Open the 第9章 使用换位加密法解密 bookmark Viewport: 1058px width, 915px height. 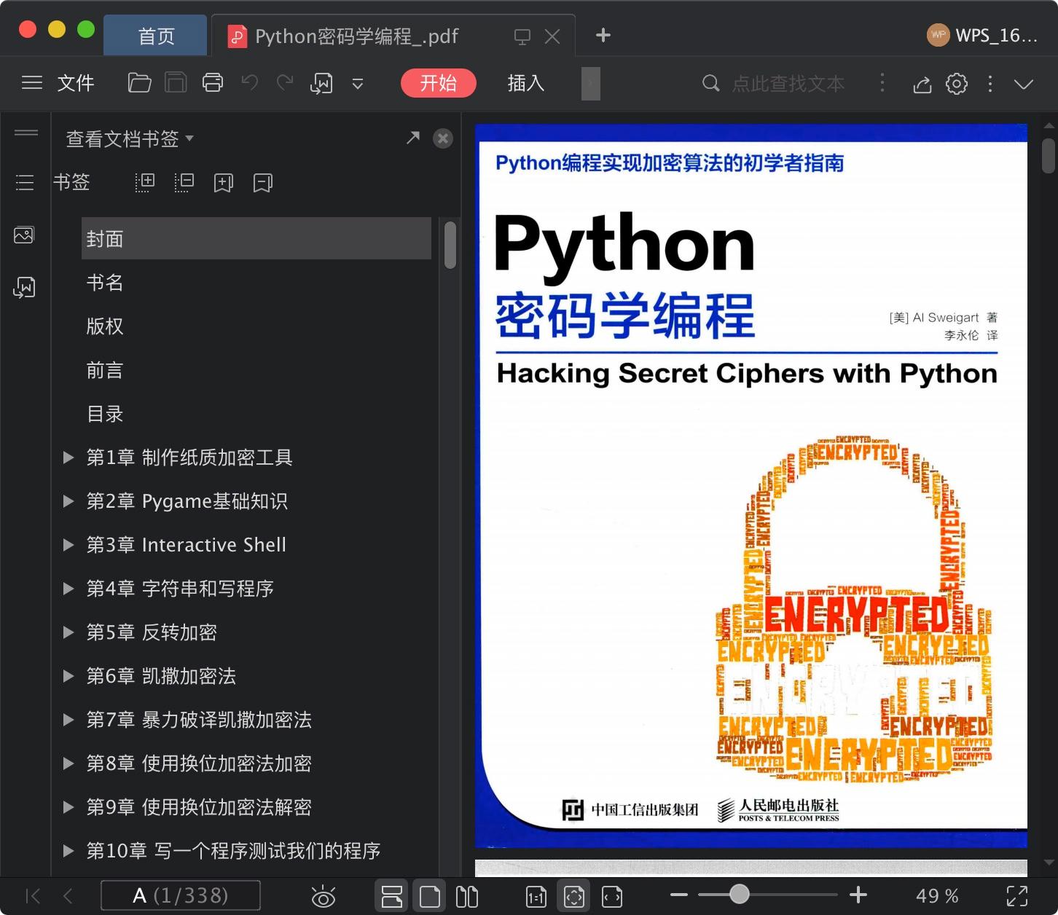click(x=199, y=807)
